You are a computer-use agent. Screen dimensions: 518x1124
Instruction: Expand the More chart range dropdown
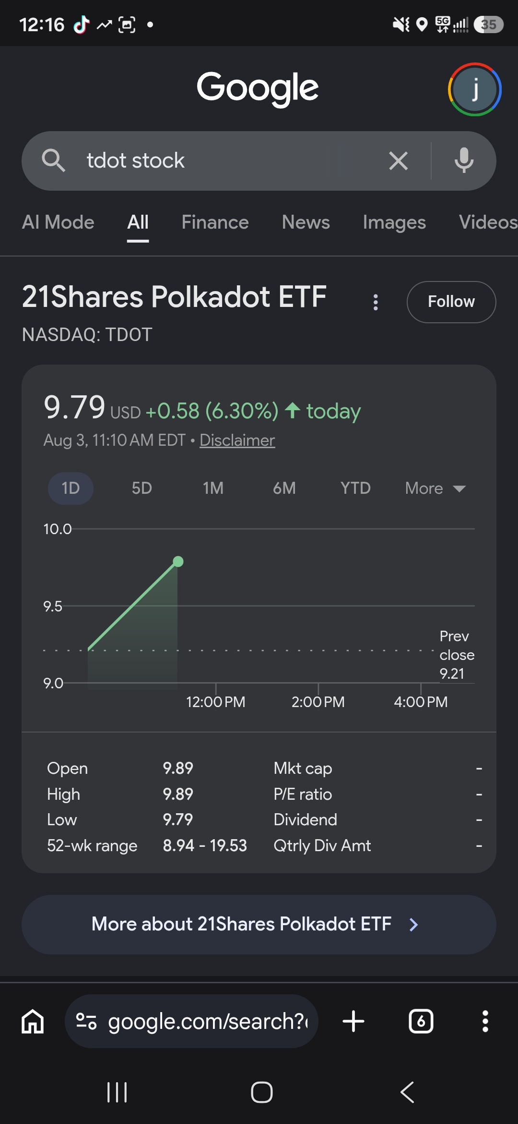point(436,489)
